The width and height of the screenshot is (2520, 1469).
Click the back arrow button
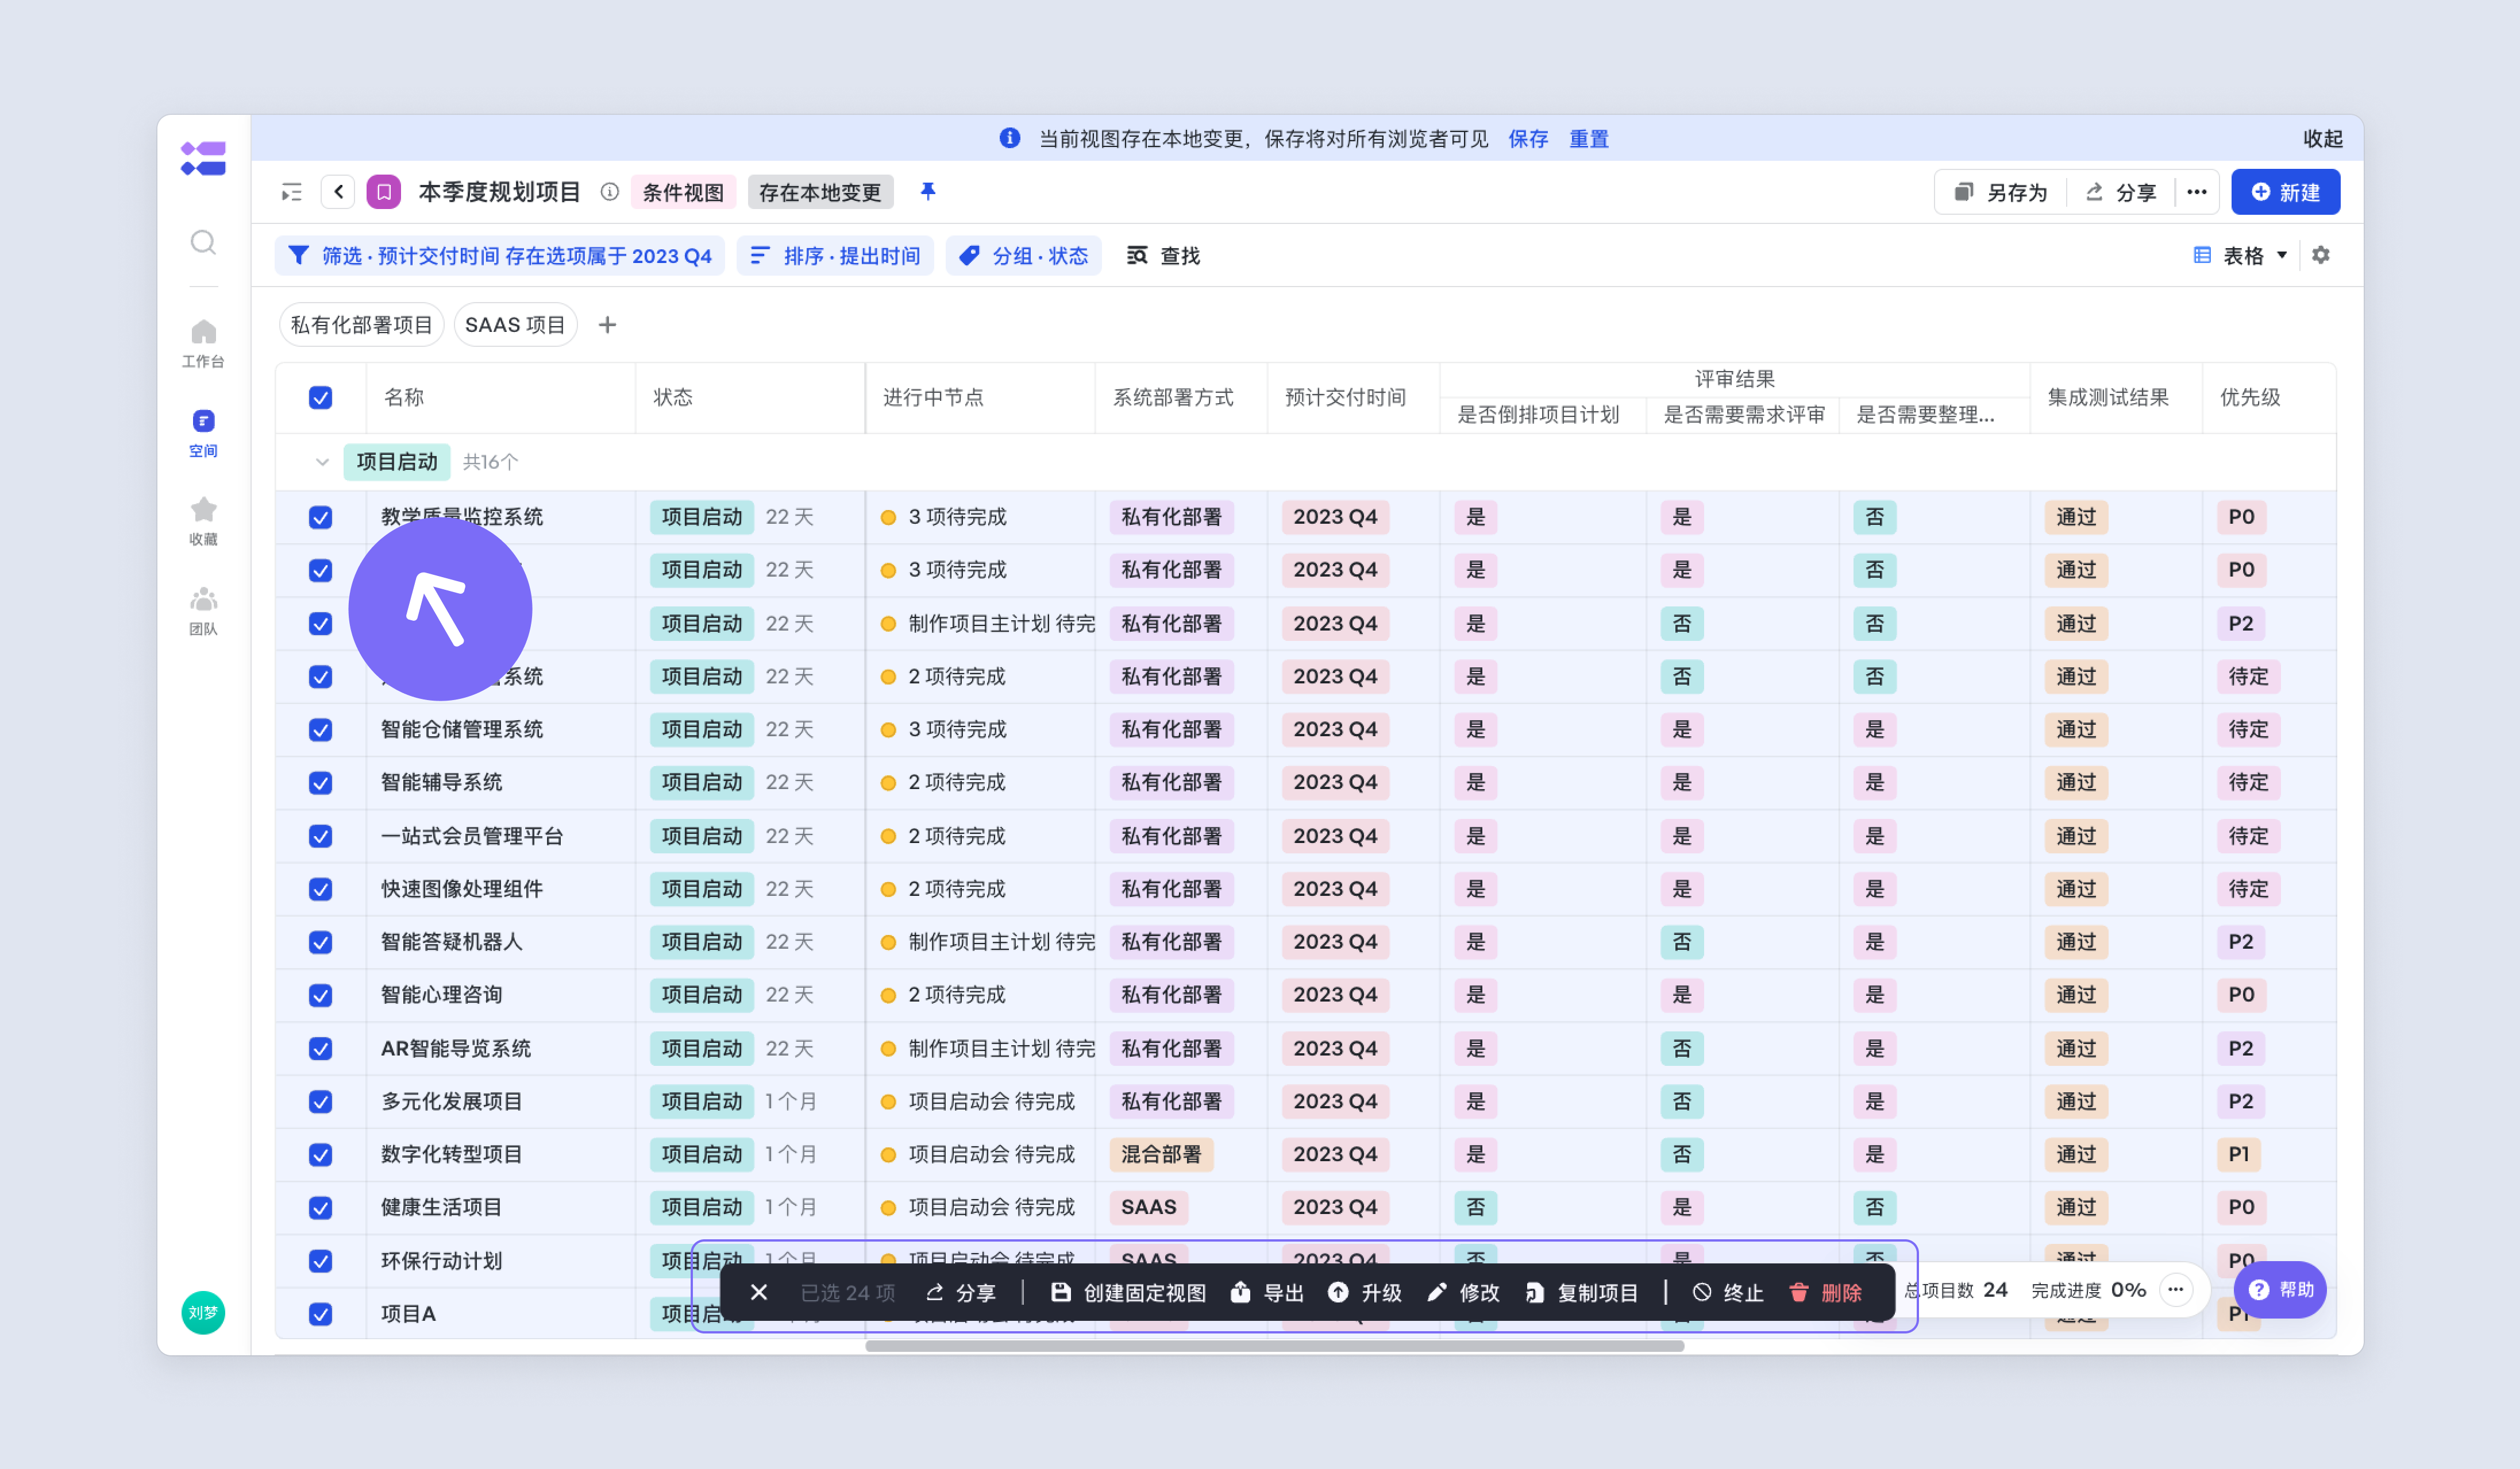[338, 192]
